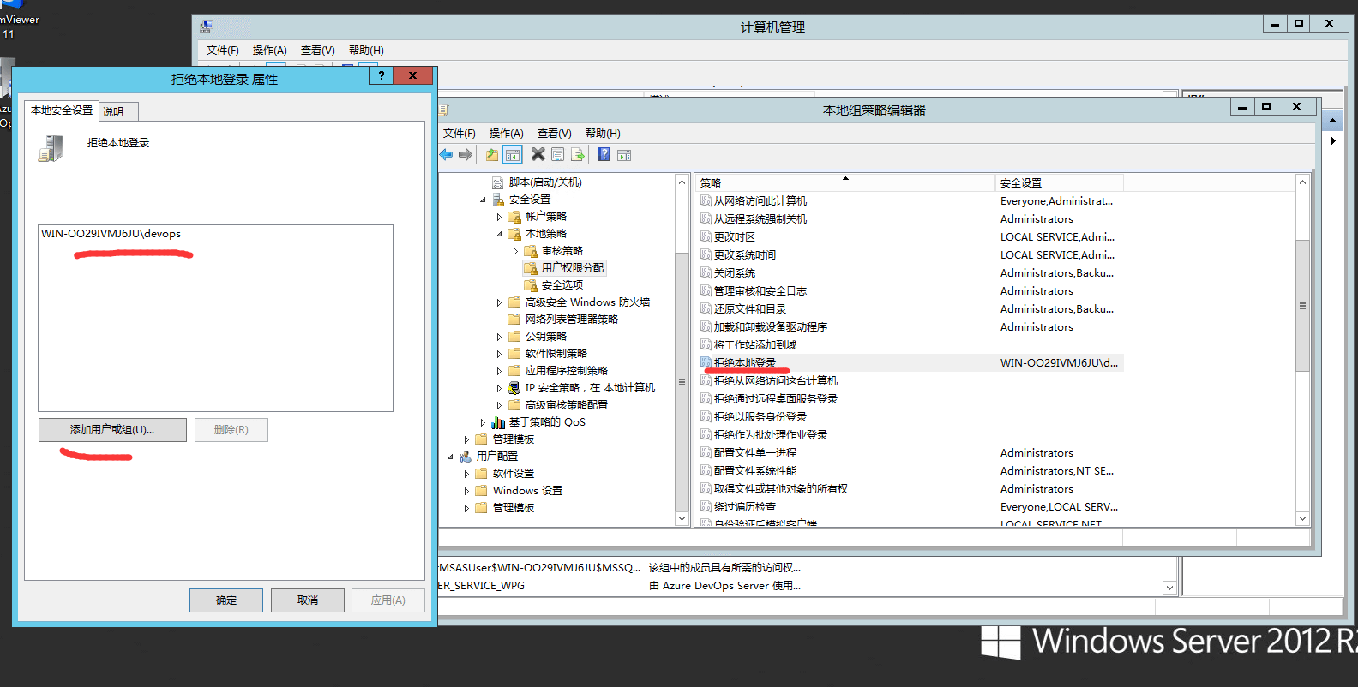Open Properties via the toolbar icon
The height and width of the screenshot is (687, 1358).
558,155
